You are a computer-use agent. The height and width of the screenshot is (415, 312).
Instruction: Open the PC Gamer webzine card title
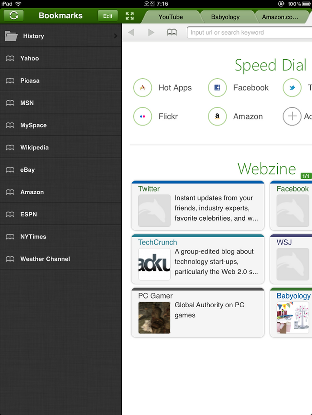(155, 296)
